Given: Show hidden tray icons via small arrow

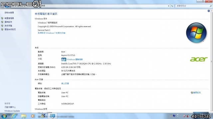Looking at the screenshot, I should click(x=180, y=116).
